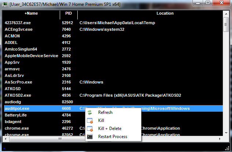Click the Kill menu entry icon
This screenshot has height=152, width=232.
click(x=90, y=121)
